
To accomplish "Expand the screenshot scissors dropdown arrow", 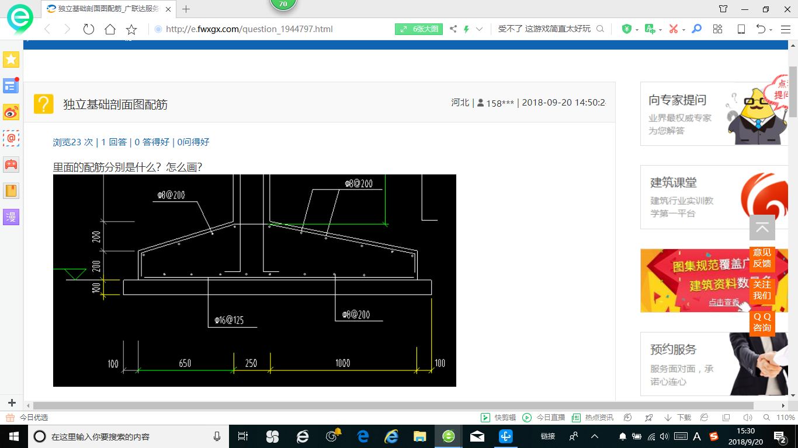I will click(683, 30).
